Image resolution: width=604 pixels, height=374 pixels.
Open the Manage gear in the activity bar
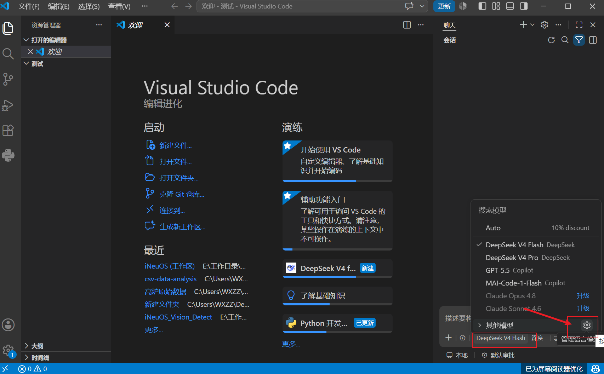[x=8, y=351]
